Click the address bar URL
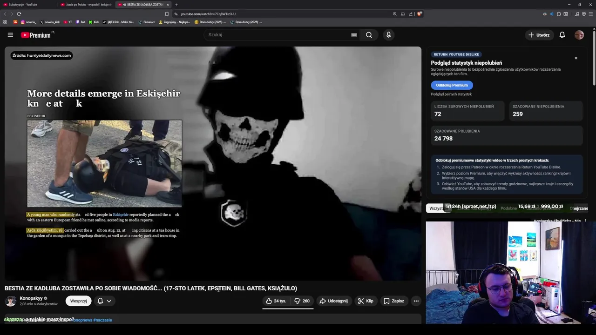Screen dimensions: 596x335 pos(208,14)
